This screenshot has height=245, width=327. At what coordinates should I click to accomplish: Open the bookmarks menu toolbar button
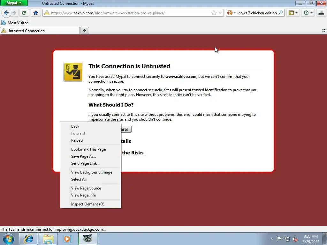pyautogui.click(x=293, y=13)
